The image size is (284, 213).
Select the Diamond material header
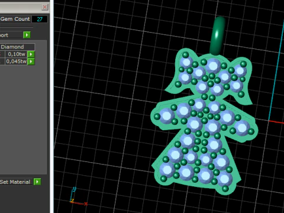point(17,47)
